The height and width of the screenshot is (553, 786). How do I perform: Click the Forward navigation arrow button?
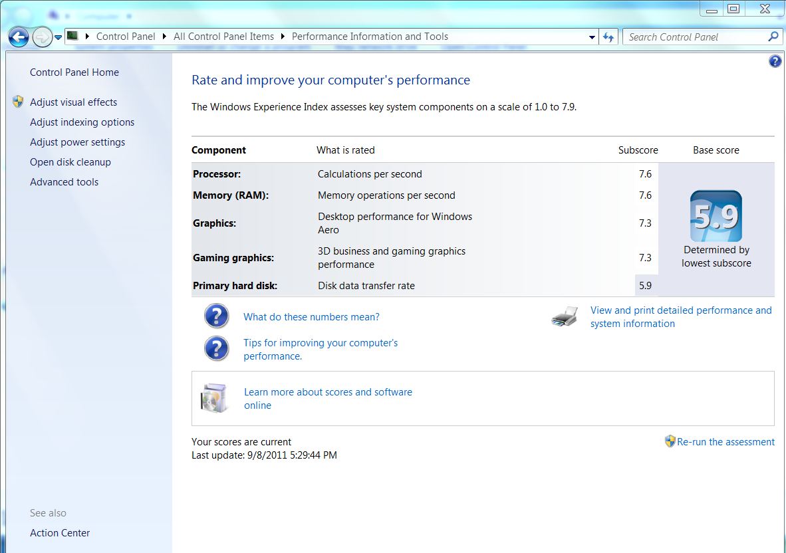point(42,37)
